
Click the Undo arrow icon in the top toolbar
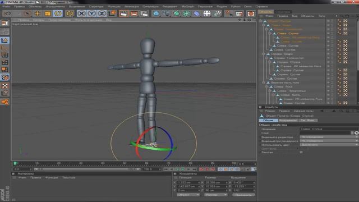tap(7, 13)
